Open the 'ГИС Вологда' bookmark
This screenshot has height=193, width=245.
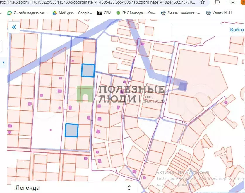click(x=136, y=13)
